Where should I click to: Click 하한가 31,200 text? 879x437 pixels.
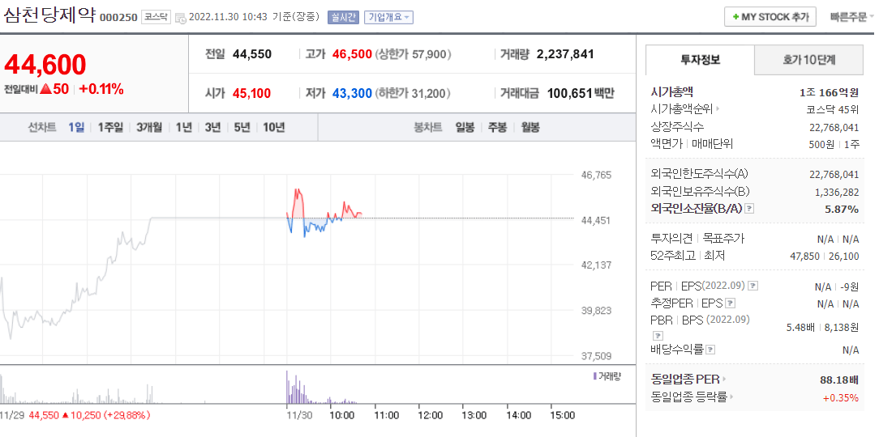click(412, 93)
